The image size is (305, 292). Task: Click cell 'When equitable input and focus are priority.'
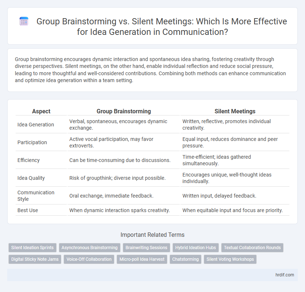point(235,210)
